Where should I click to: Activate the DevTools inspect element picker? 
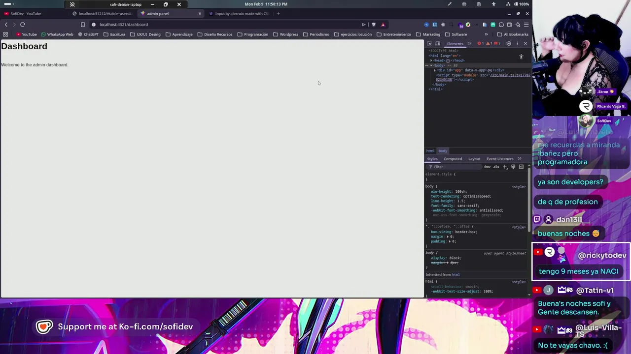coord(429,44)
